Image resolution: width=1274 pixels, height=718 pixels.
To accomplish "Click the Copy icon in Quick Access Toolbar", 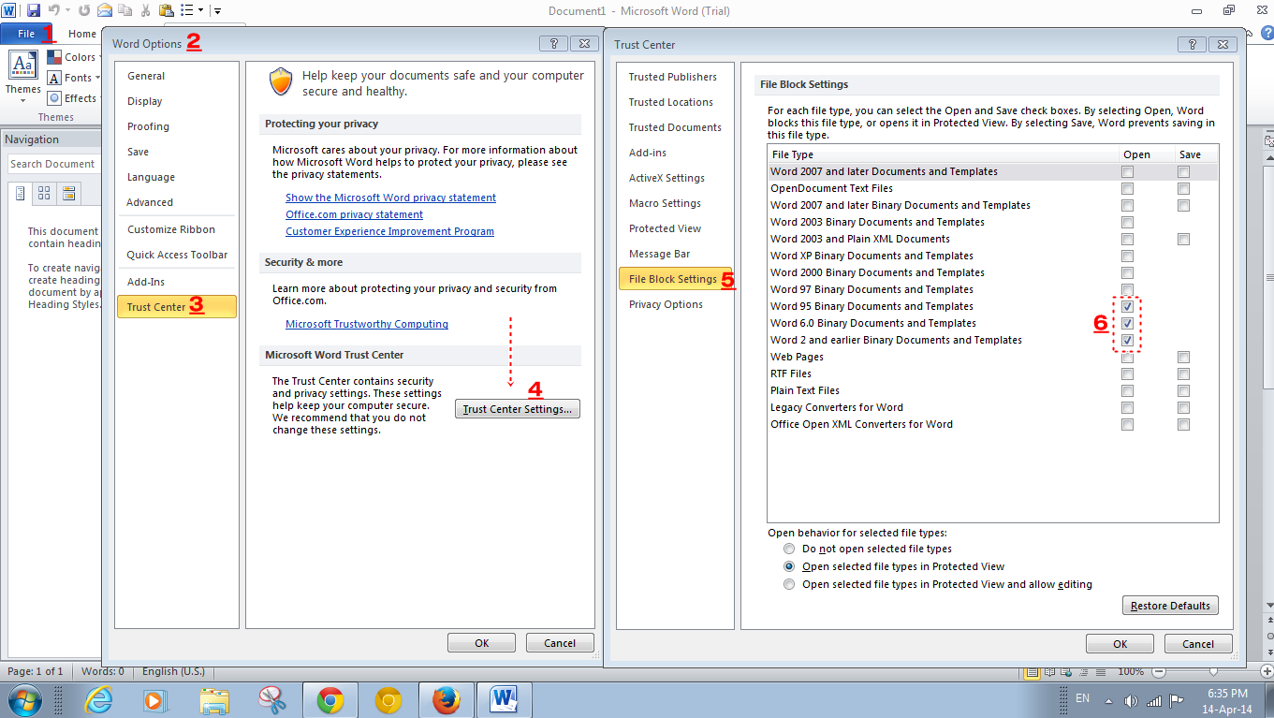I will (x=124, y=10).
